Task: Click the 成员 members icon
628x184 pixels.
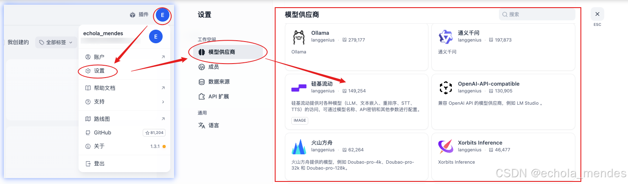Action: tap(202, 67)
